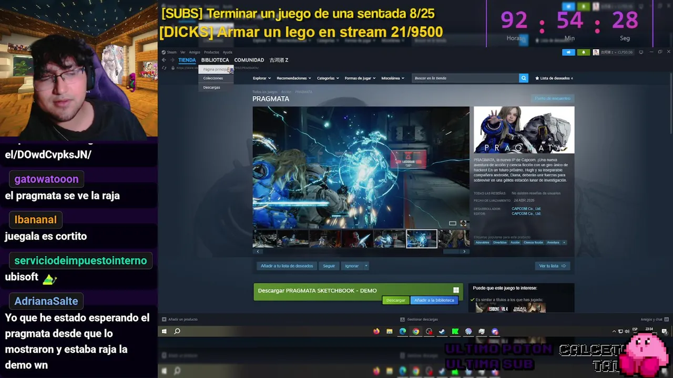The width and height of the screenshot is (673, 378).
Task: Click the Adorables tag
Action: pos(482,243)
